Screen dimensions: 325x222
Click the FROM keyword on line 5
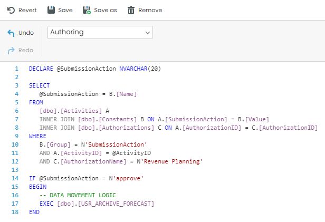click(36, 102)
